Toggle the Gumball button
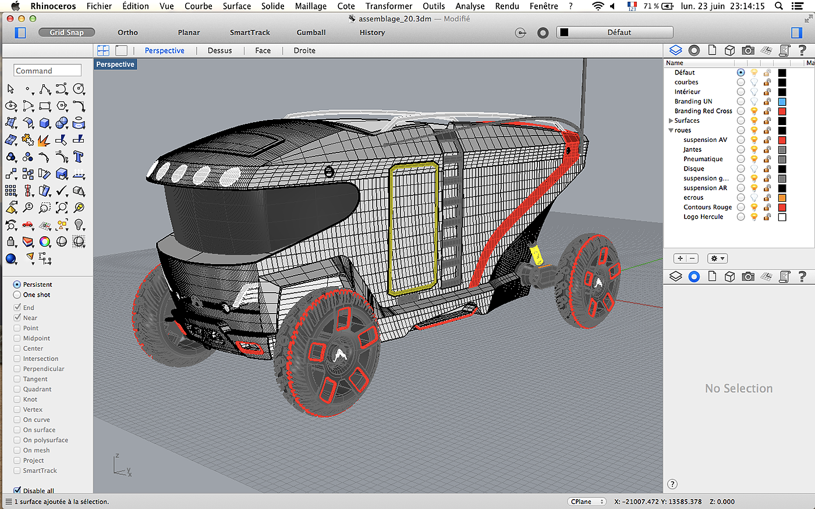This screenshot has width=815, height=509. pyautogui.click(x=311, y=33)
